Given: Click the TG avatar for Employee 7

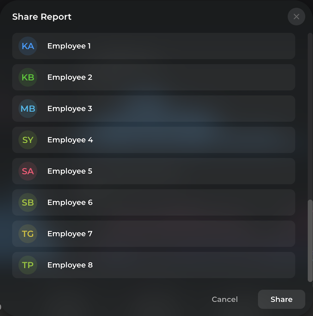Looking at the screenshot, I should point(28,234).
